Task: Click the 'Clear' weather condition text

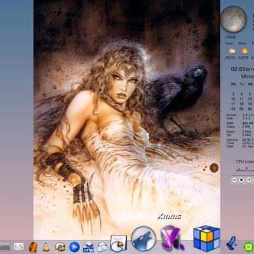Action: 231,37
